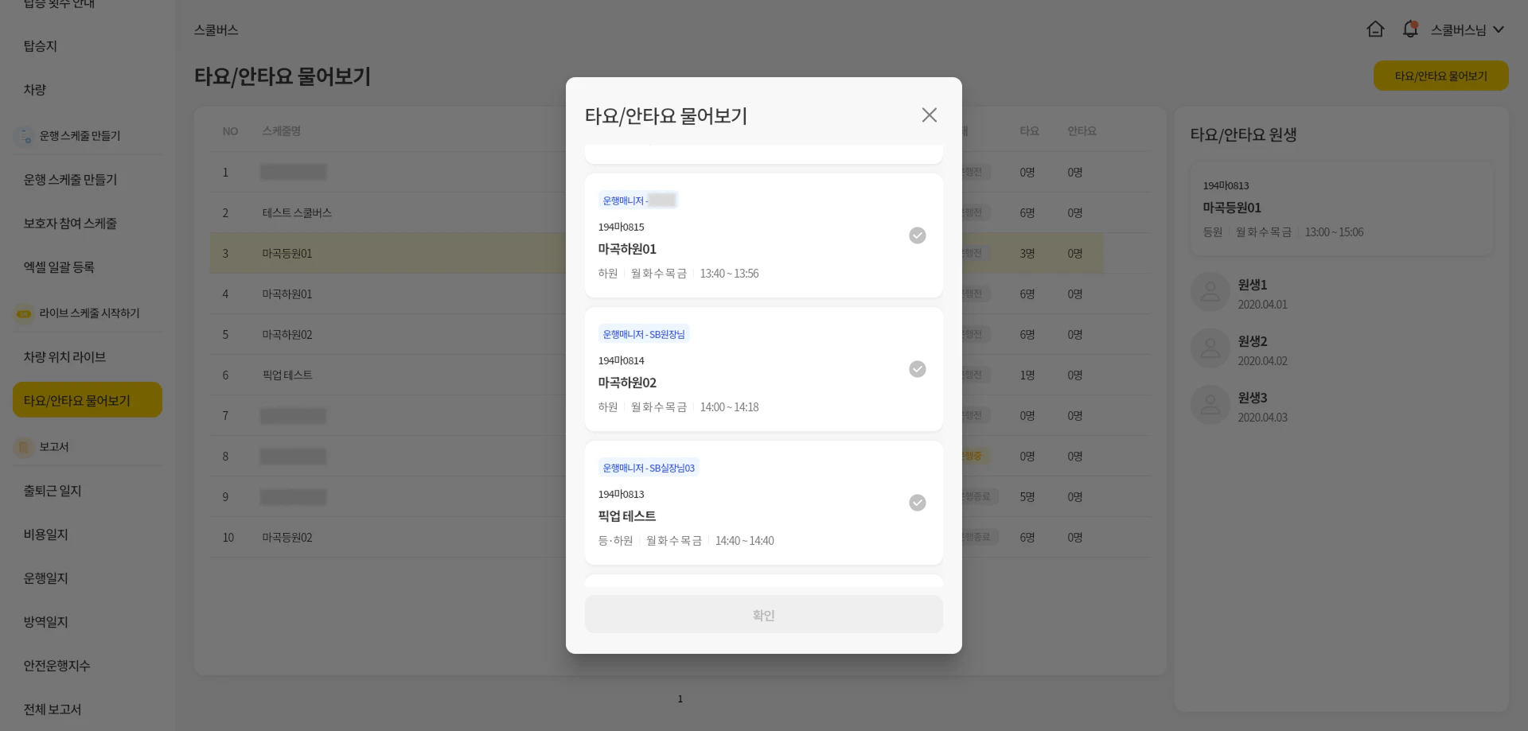Open 차량 위치 라이브 menu item
Viewport: 1528px width, 731px height.
click(x=65, y=357)
